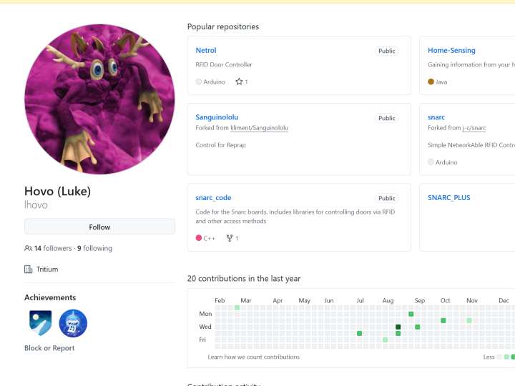Open the Home-Sensing repository

451,51
